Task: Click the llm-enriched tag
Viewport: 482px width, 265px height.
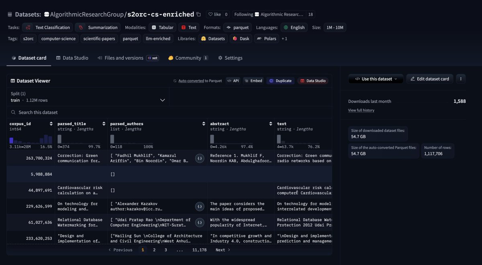Action: coord(158,39)
